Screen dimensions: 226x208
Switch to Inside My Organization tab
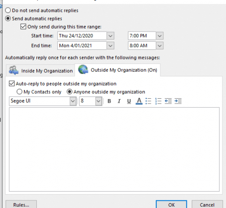(x=40, y=71)
